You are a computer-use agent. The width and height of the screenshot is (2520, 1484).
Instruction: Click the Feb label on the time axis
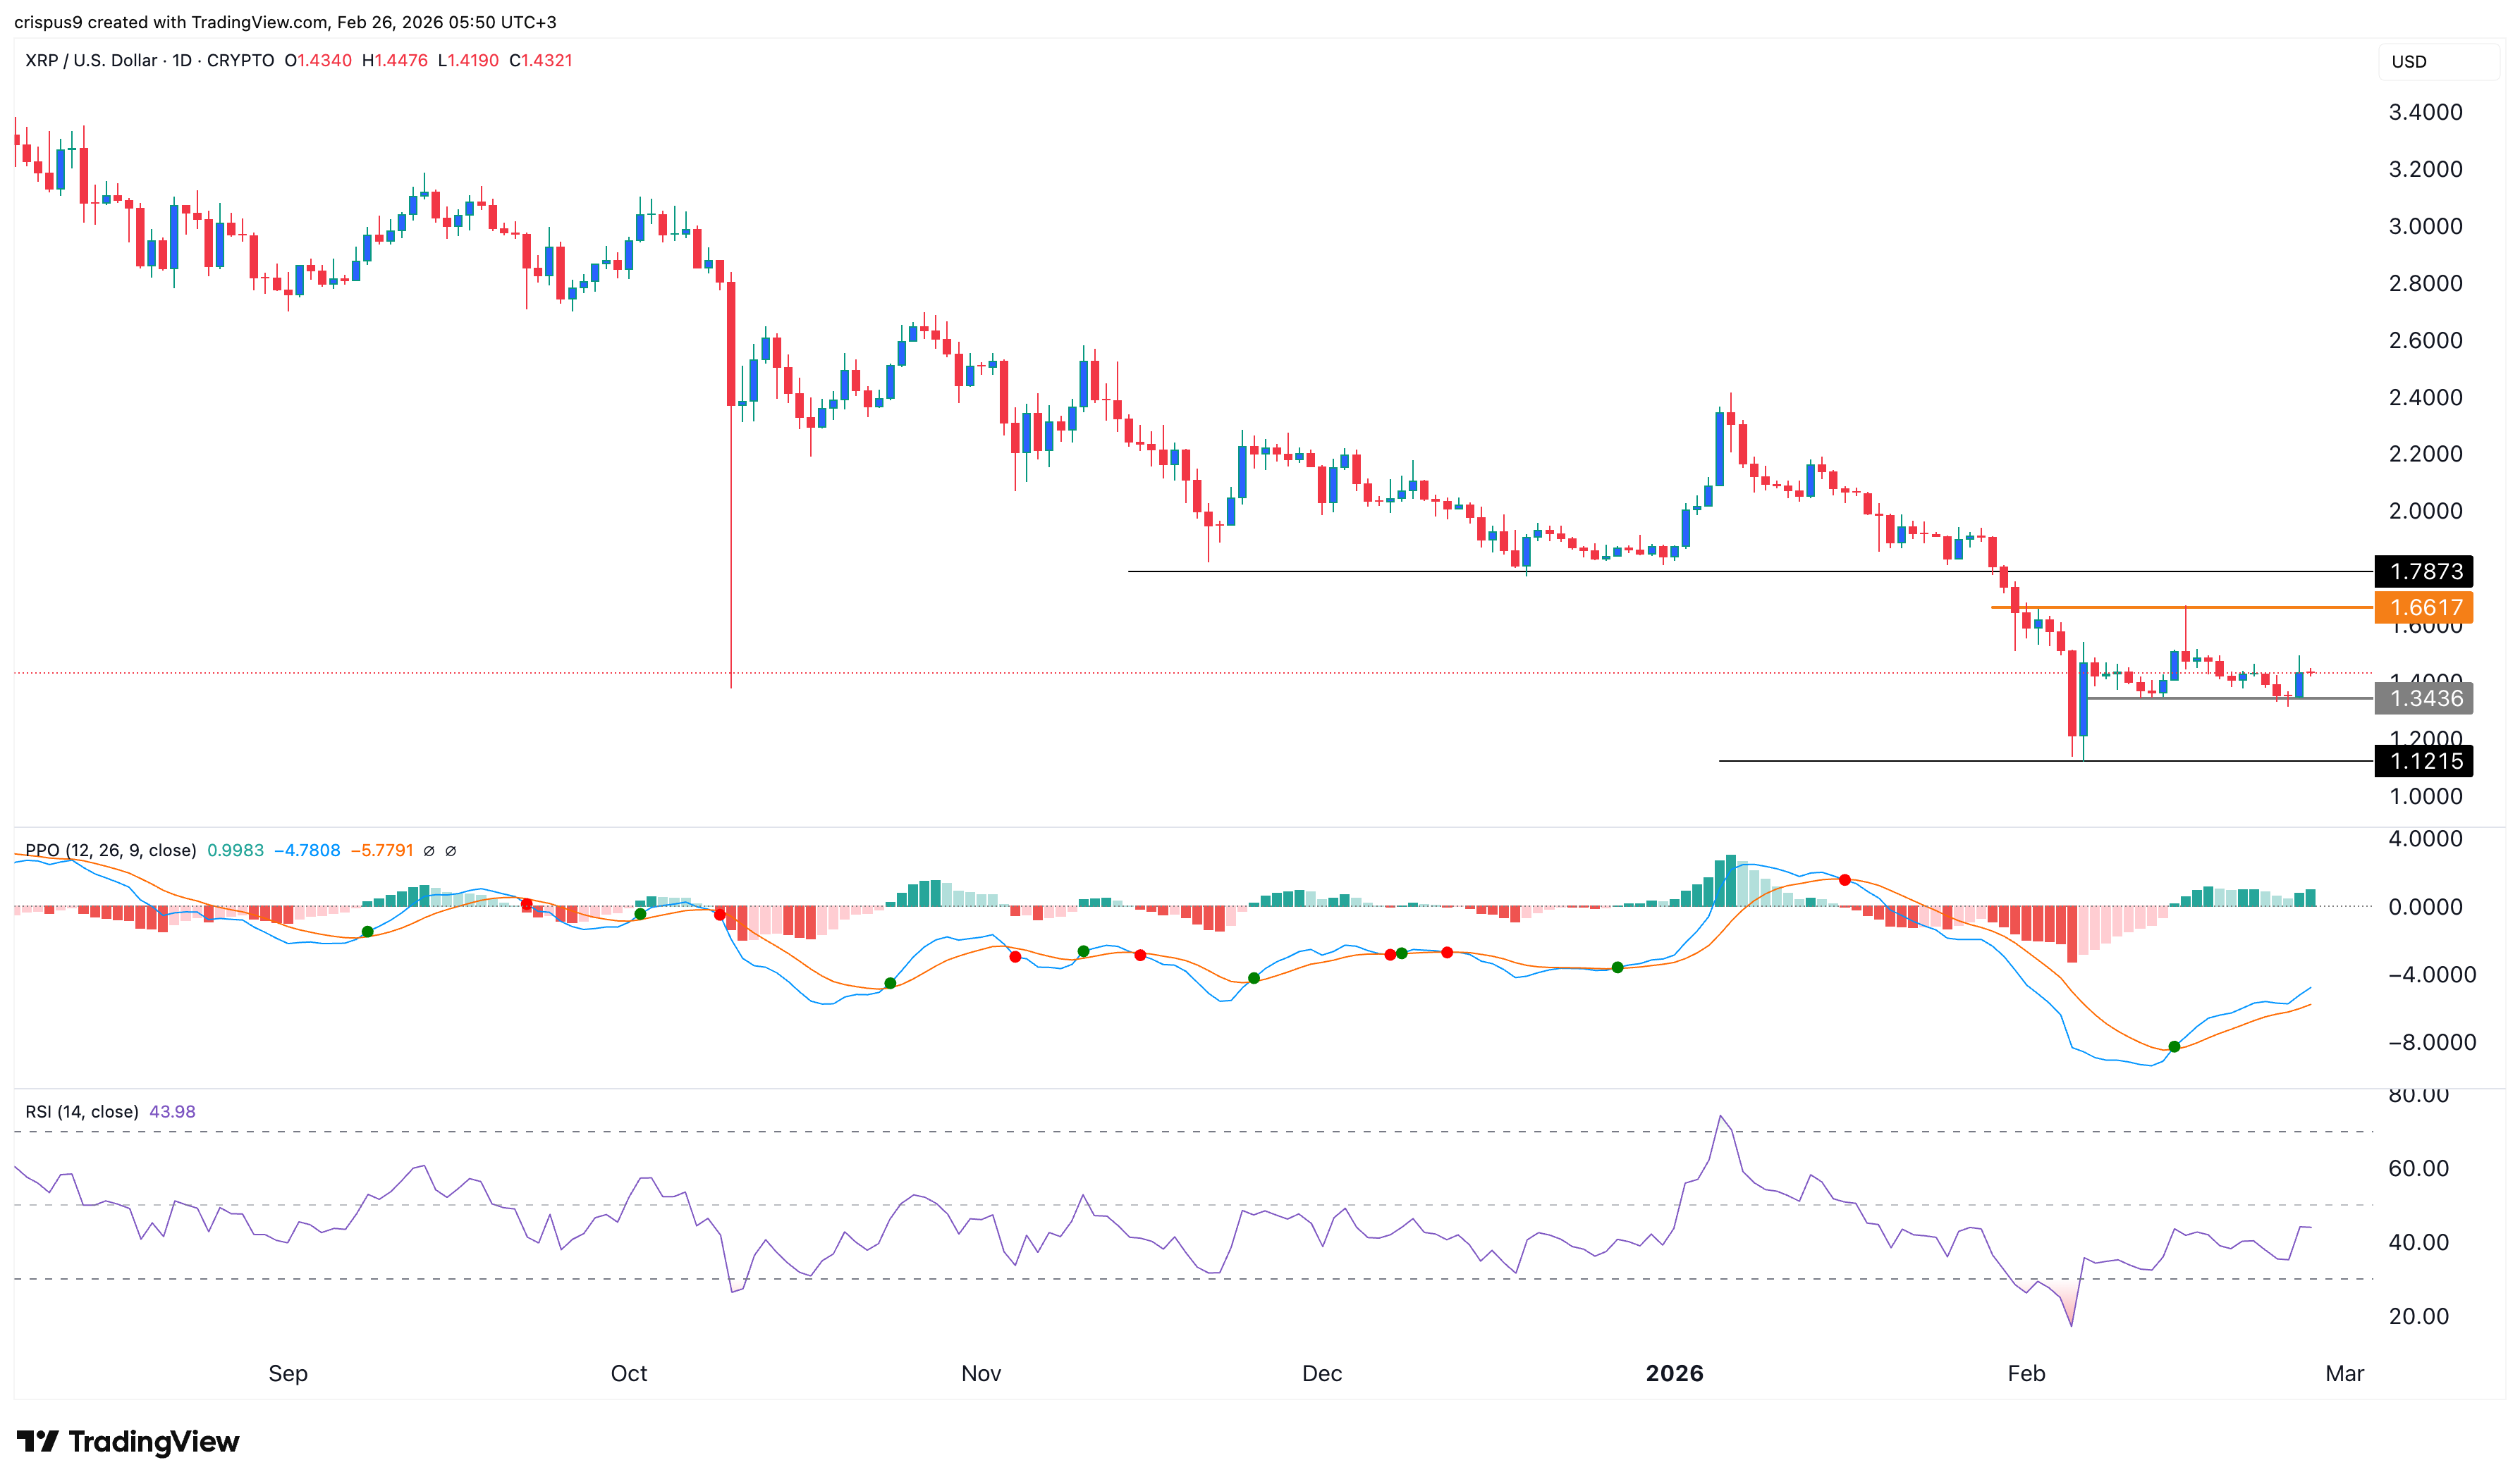click(x=2029, y=1373)
